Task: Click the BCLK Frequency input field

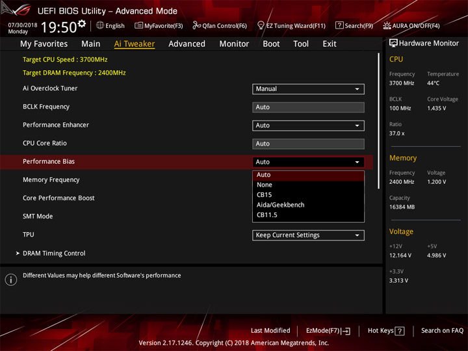Action: pyautogui.click(x=308, y=107)
